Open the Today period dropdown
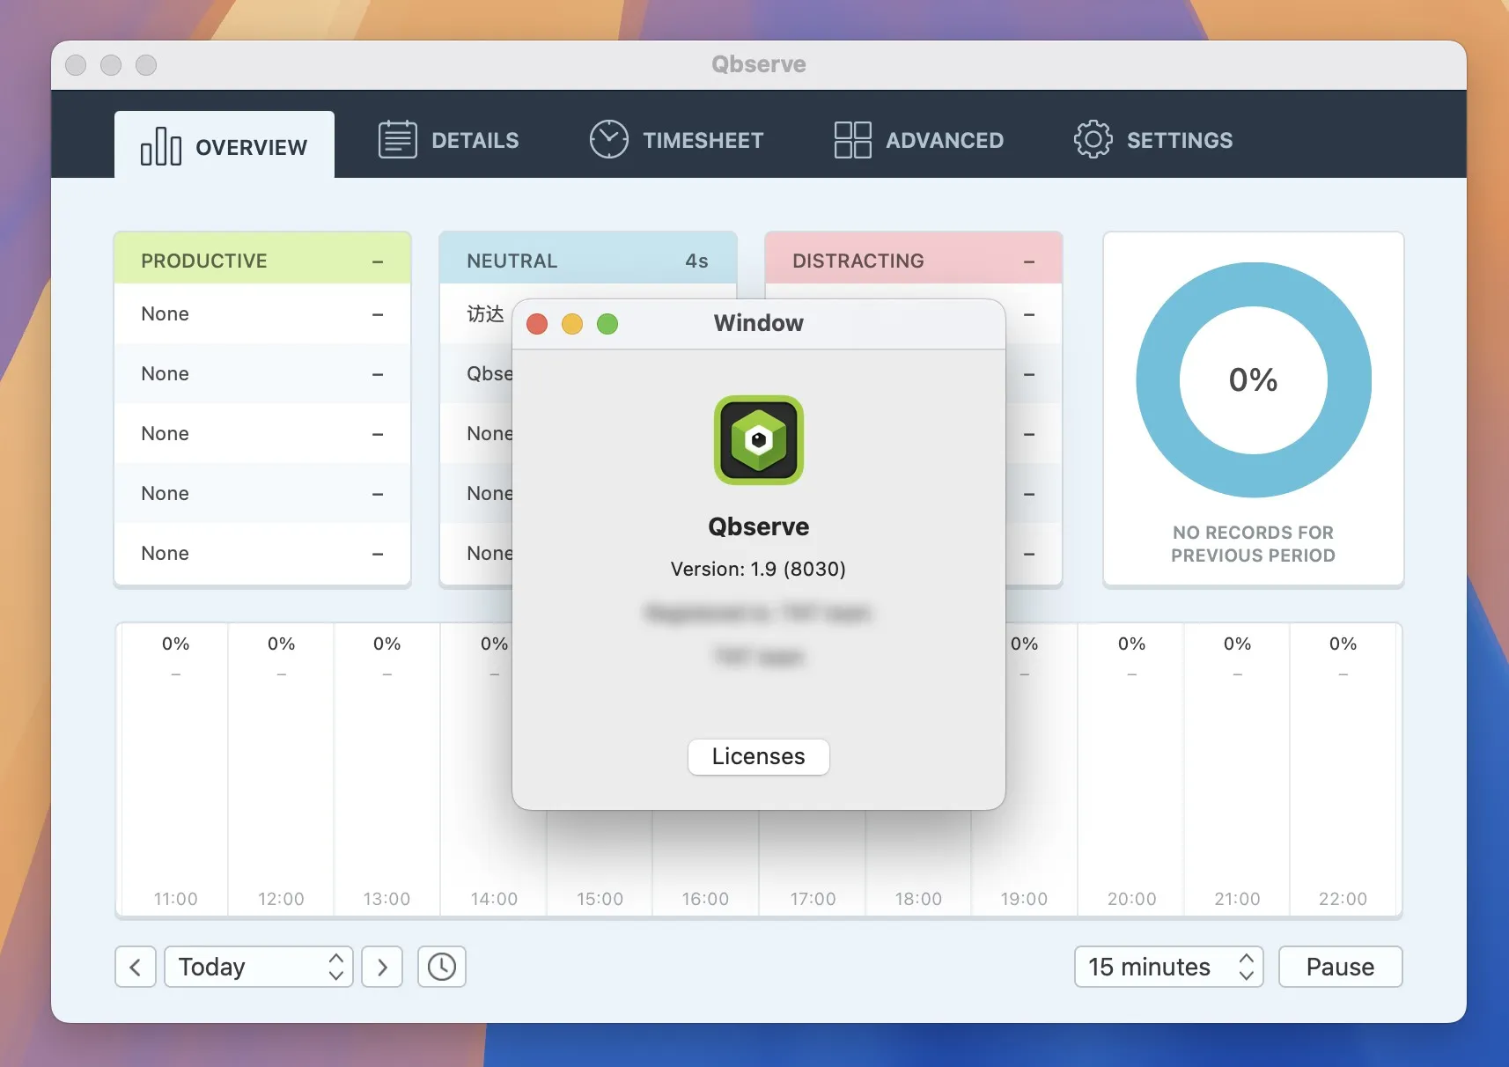This screenshot has width=1509, height=1067. click(x=259, y=967)
